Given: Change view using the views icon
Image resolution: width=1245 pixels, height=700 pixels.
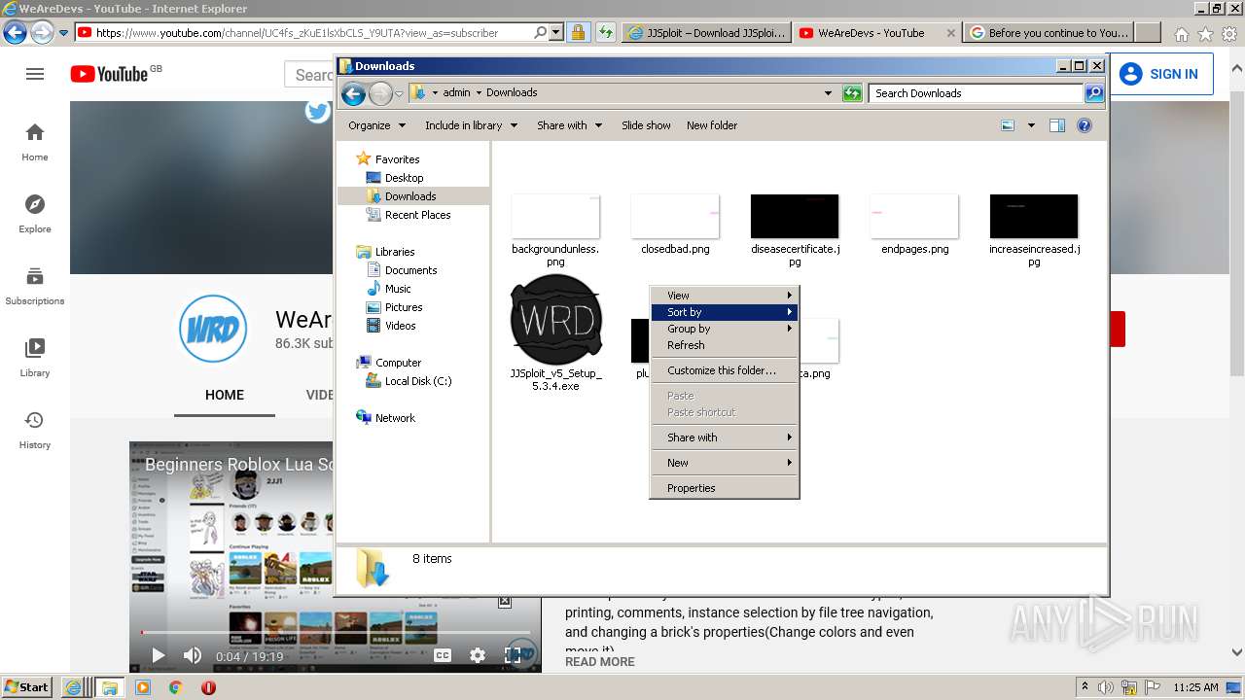Looking at the screenshot, I should point(1008,125).
